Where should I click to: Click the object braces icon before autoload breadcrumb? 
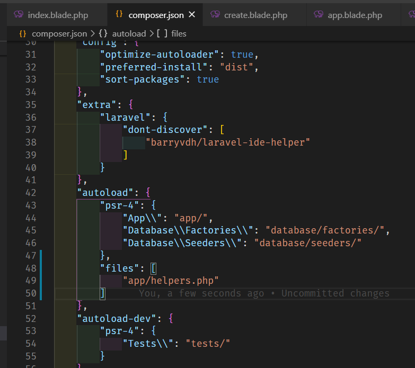tap(103, 33)
